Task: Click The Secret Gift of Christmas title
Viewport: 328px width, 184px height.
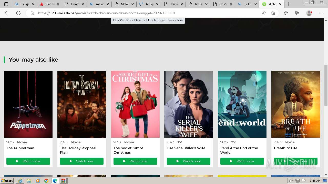Action: pos(128,150)
